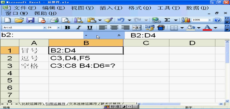Switch to the 比较运算符 sheet tab
This screenshot has height=109, width=230.
(x=32, y=104)
